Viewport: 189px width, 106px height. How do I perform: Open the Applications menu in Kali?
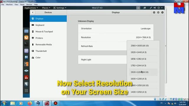(x=31, y=8)
